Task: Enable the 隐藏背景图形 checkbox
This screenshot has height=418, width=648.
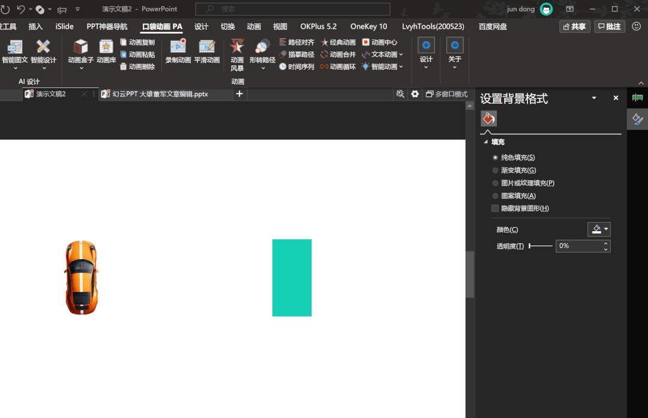Action: [x=495, y=208]
